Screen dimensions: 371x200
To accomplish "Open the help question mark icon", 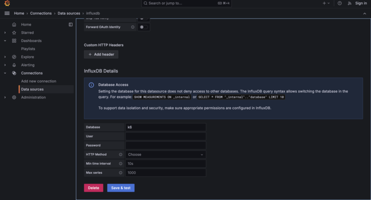I will click(x=339, y=3).
